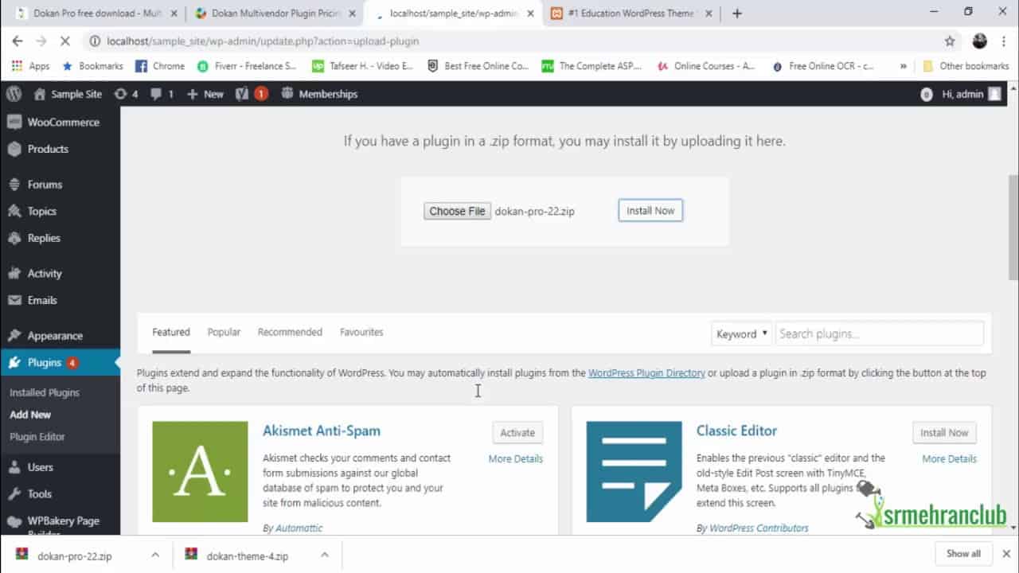Switch to Dokan Multivendor Plugin Pricing tab
The width and height of the screenshot is (1019, 573).
(275, 14)
